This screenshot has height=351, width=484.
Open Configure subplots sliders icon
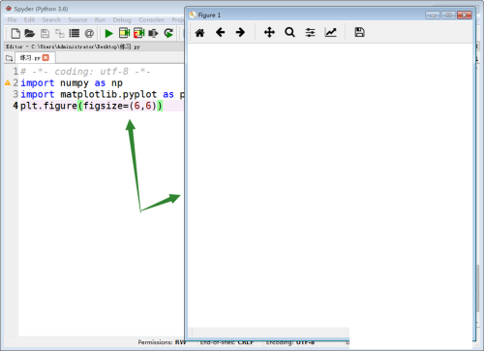(x=311, y=32)
